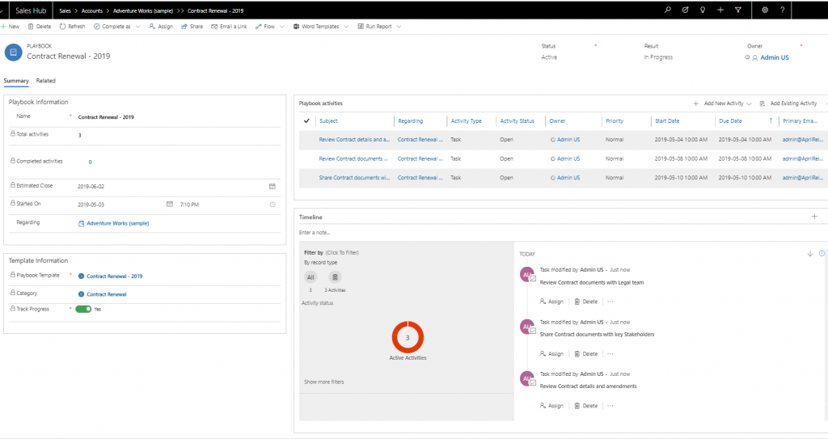This screenshot has width=828, height=439.
Task: Open the Adventure Works (sample) Regarding link
Action: pos(117,223)
